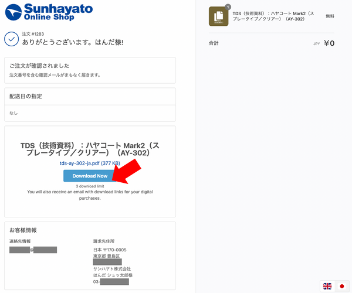This screenshot has width=352, height=293.
Task: Click the quantity badge on product thumbnail
Action: pos(228,7)
